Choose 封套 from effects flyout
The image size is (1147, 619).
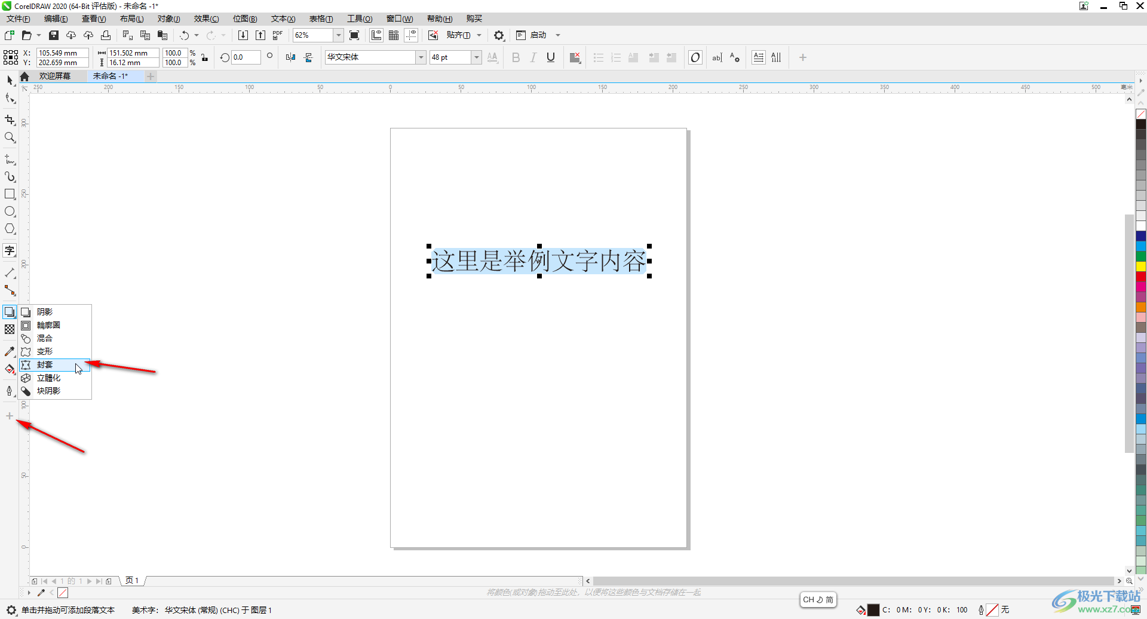[x=54, y=364]
